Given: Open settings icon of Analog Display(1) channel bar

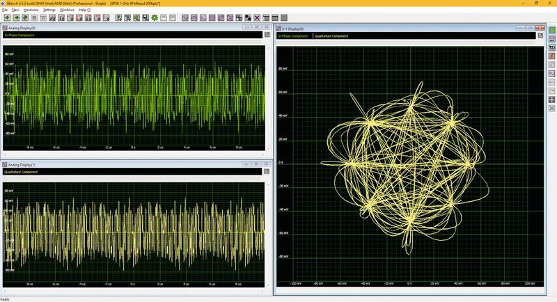Looking at the screenshot, I should (x=267, y=171).
